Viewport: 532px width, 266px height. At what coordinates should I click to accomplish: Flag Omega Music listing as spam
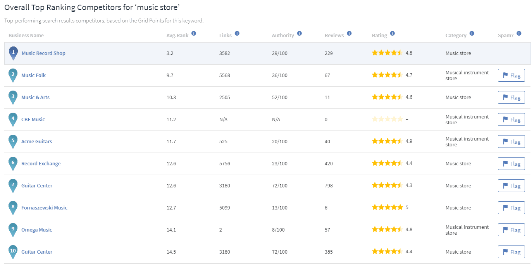[x=511, y=230]
